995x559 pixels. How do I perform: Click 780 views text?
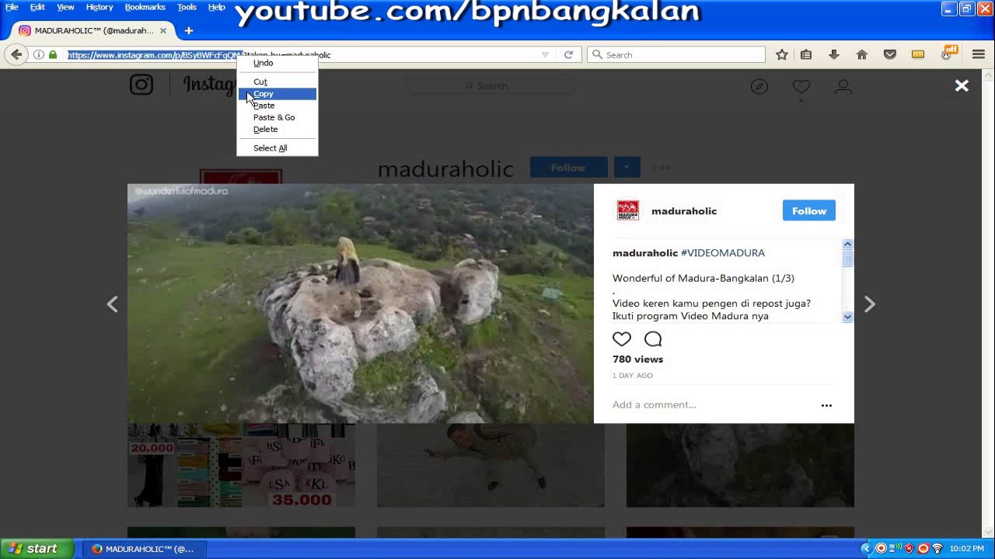click(637, 359)
